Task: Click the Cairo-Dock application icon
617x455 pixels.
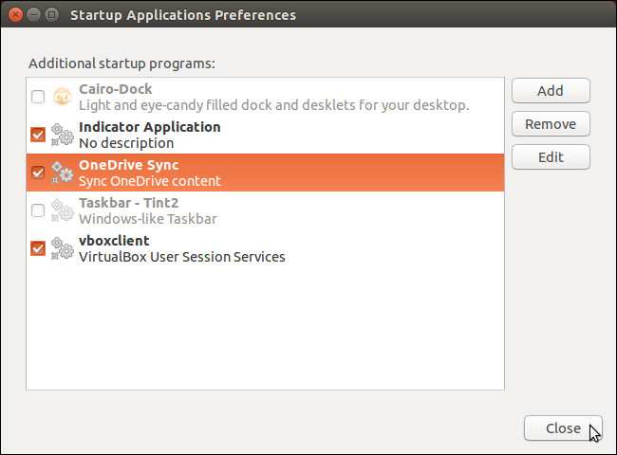Action: [x=62, y=96]
